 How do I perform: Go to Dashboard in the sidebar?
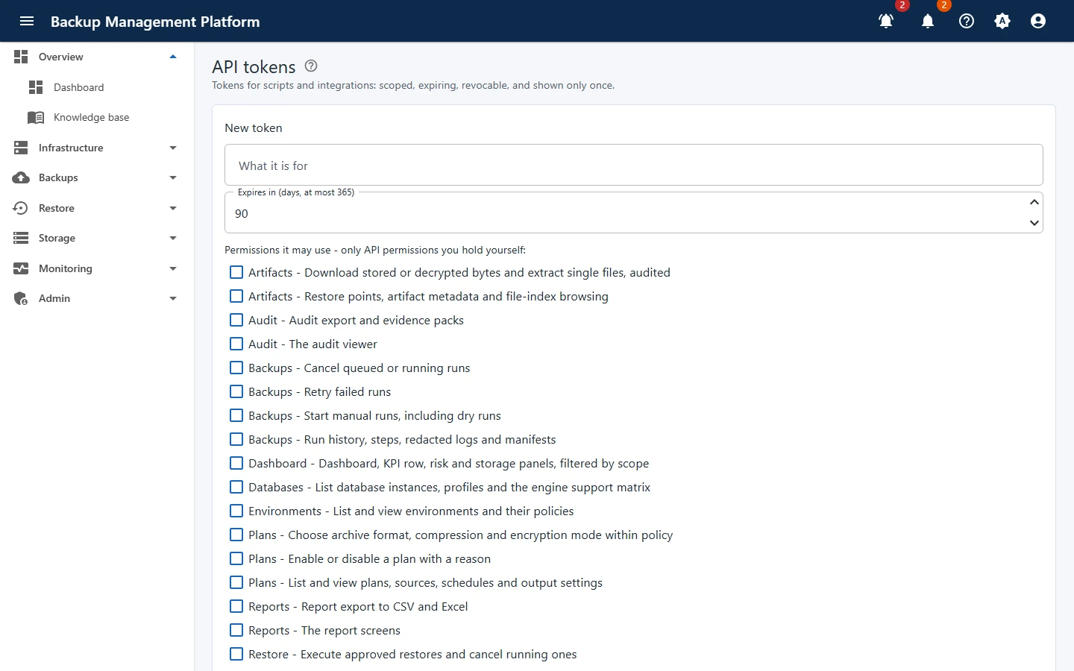point(97,87)
